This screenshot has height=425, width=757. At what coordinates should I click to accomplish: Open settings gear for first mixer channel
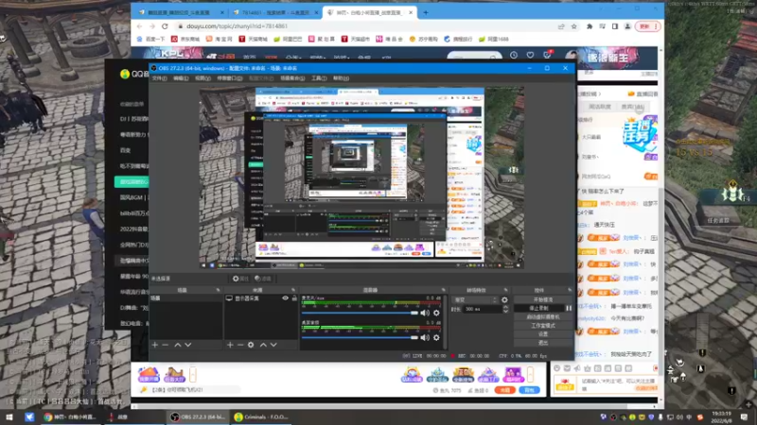coord(436,314)
